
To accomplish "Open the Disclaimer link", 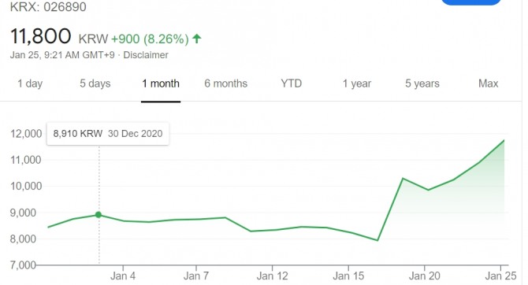I will coord(146,55).
